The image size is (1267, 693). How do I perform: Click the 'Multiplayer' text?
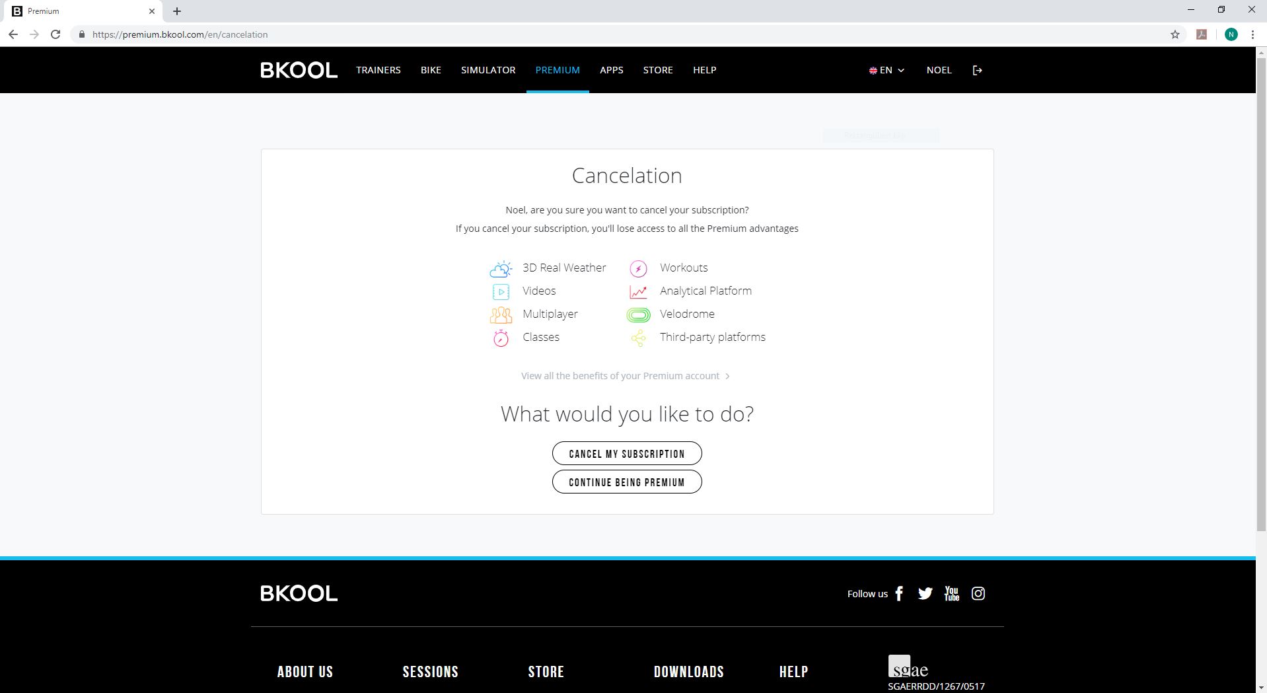(x=550, y=314)
